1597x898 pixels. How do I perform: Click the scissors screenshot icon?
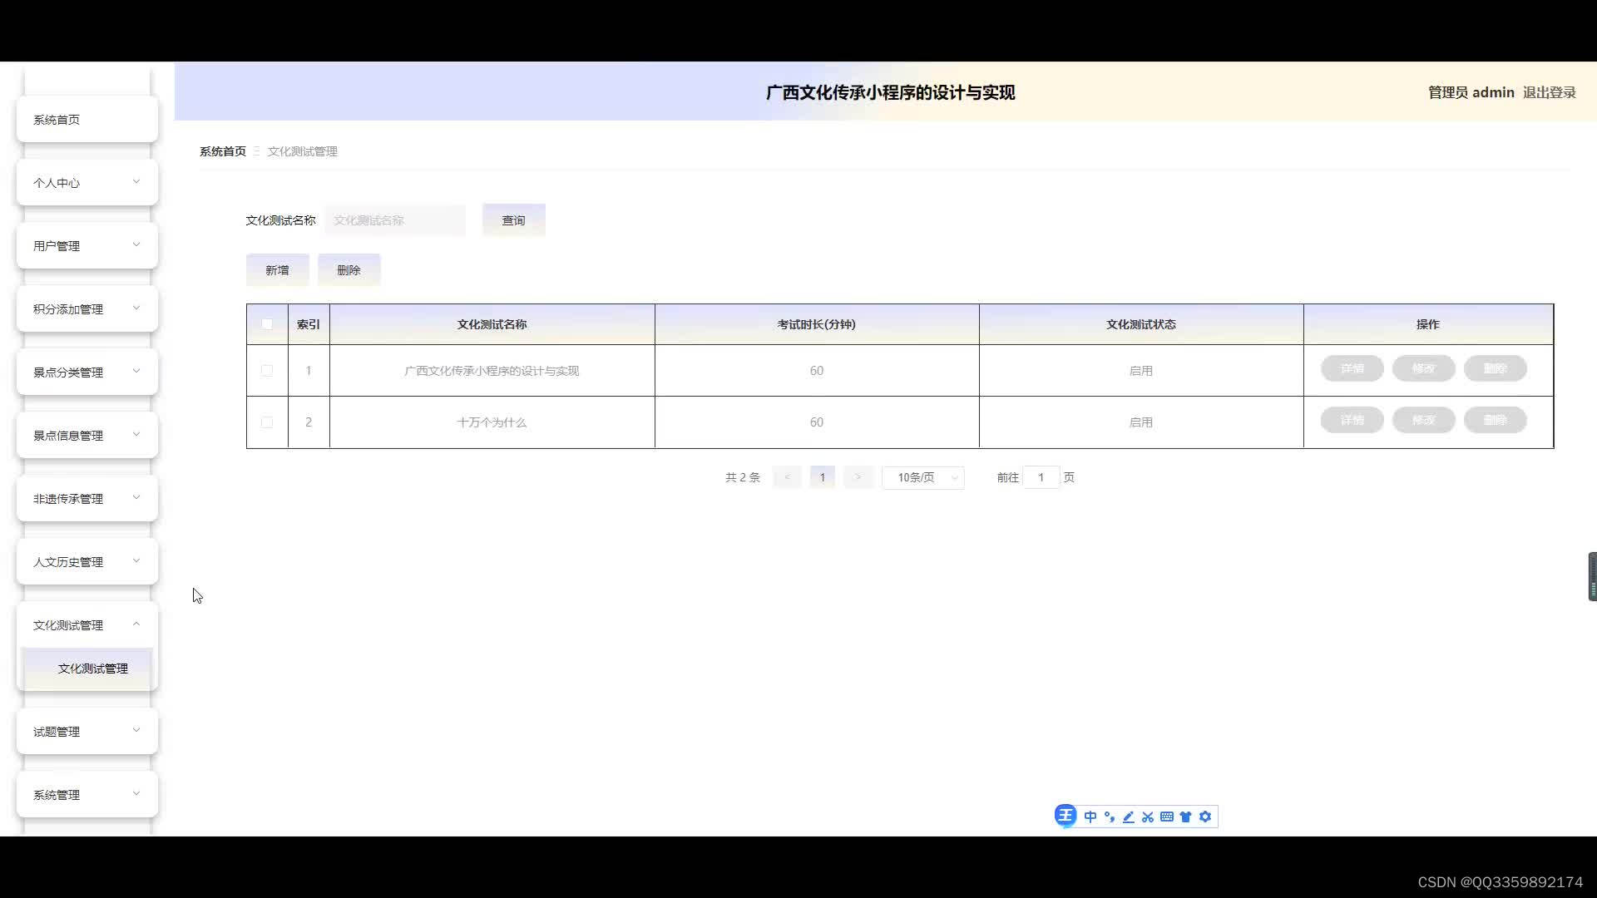click(1148, 817)
